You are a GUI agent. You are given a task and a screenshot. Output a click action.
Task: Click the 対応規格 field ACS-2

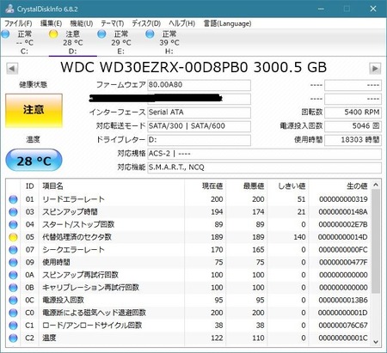[x=264, y=154]
